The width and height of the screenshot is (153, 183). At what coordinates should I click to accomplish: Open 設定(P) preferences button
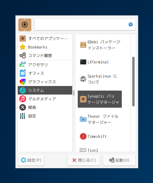[31, 160]
